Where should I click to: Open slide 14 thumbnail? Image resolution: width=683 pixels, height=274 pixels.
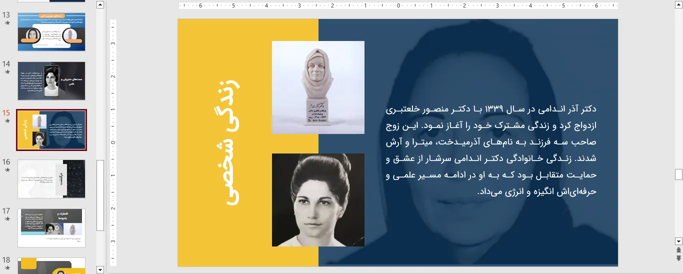point(51,81)
